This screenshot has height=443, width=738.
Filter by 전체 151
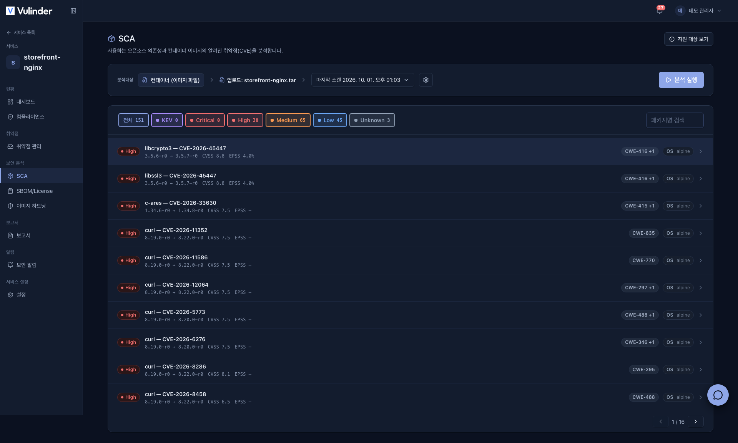tap(133, 120)
